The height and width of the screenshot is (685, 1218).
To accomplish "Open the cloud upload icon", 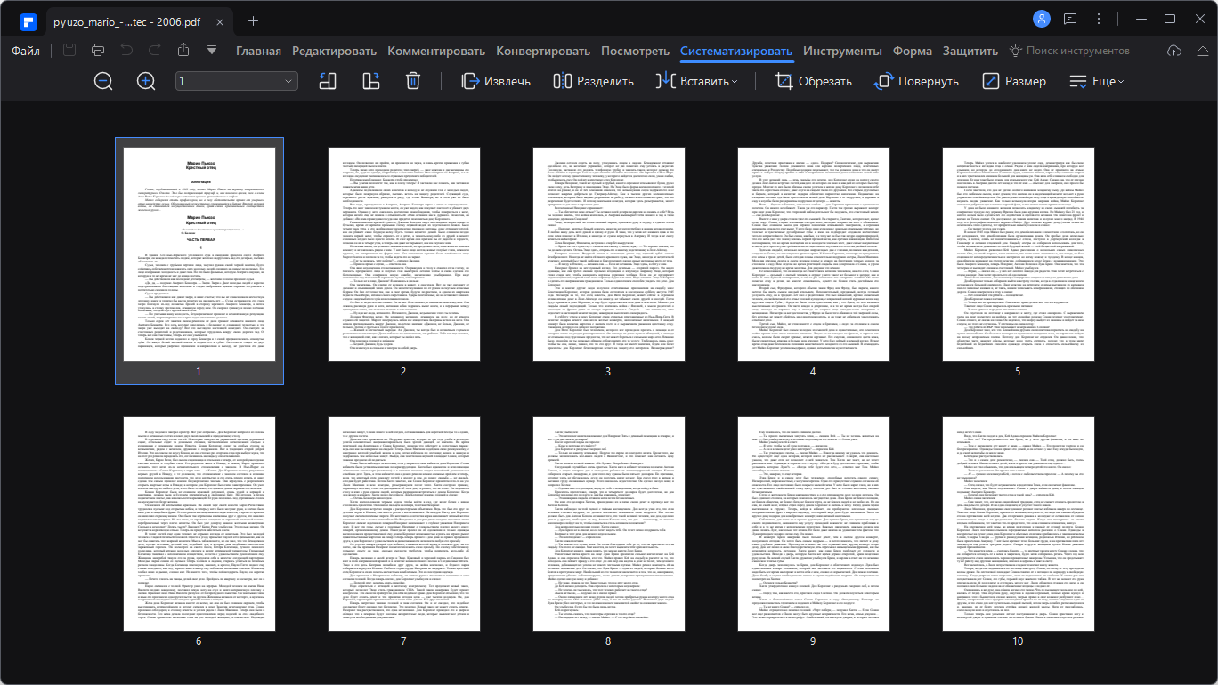I will [x=1174, y=51].
